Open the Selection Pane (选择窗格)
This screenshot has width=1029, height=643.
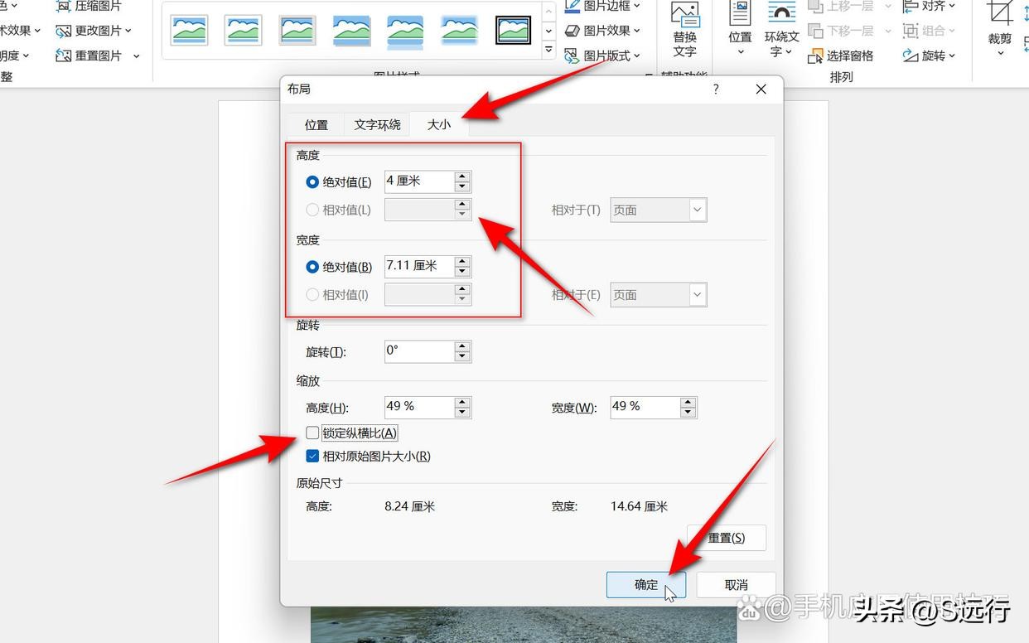[841, 56]
